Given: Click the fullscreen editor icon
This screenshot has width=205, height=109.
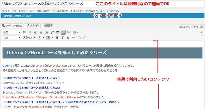Looking at the screenshot, I should (201, 32).
